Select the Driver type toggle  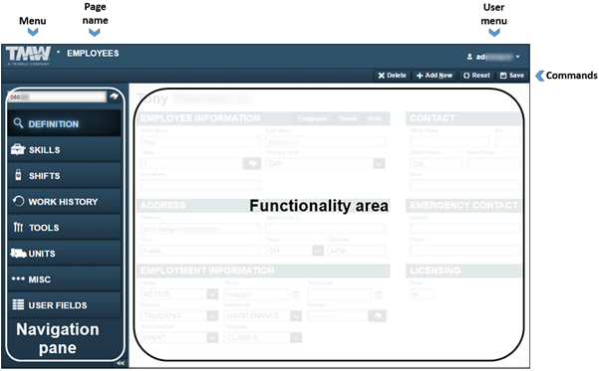[x=349, y=118]
